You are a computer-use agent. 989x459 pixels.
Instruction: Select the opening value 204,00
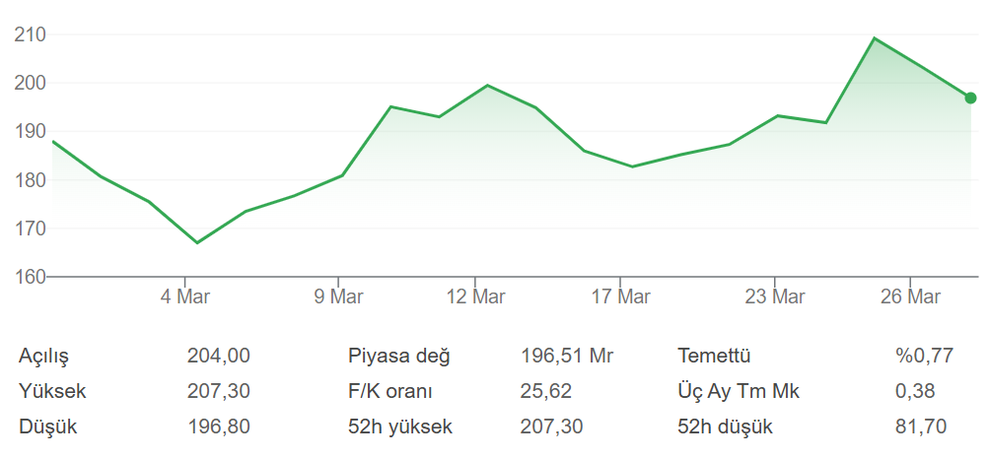pyautogui.click(x=218, y=356)
